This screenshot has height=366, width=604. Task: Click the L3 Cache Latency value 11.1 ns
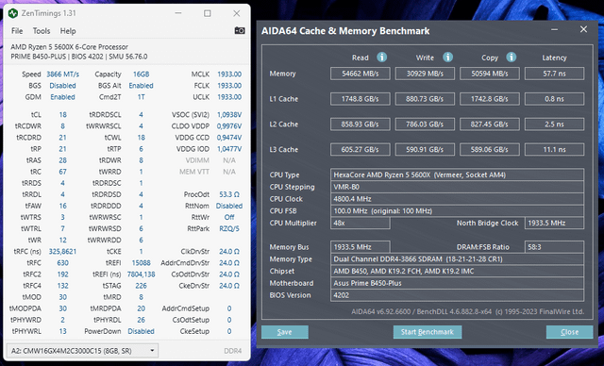click(554, 149)
